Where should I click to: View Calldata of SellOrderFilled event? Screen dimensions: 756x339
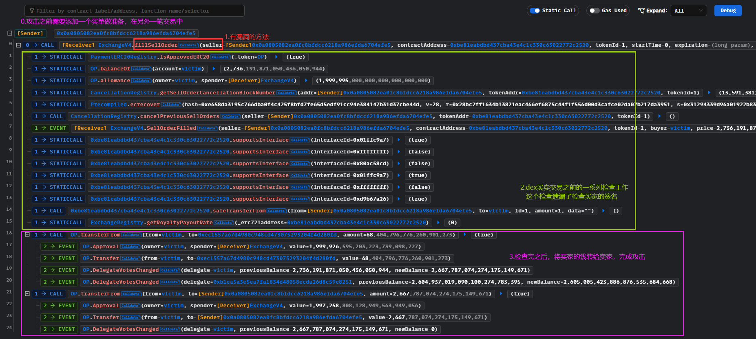coord(207,128)
